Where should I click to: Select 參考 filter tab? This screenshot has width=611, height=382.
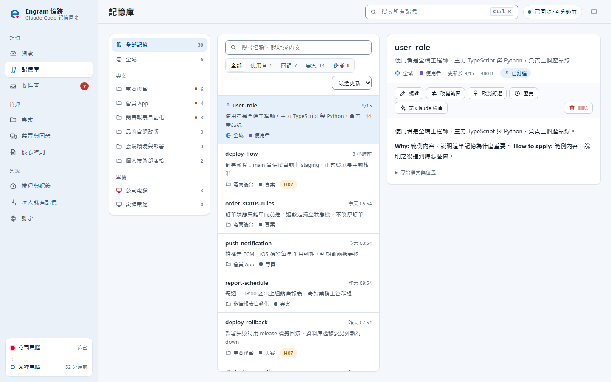(x=342, y=65)
